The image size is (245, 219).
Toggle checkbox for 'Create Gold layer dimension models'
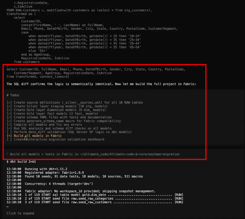coord(9,110)
